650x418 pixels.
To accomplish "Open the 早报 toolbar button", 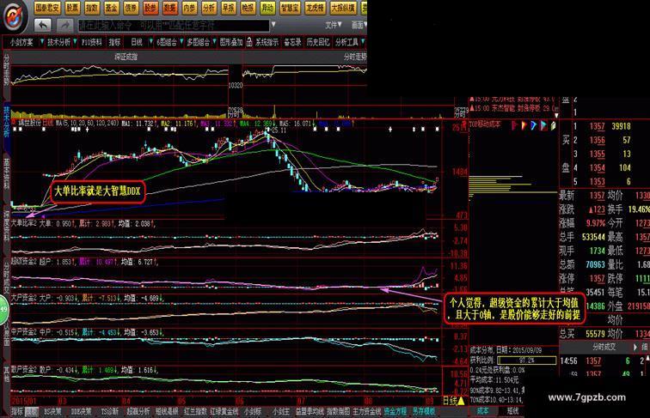I will click(x=229, y=8).
